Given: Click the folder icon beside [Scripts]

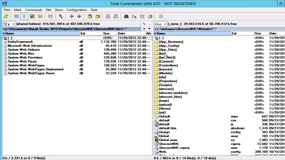Looking at the screenshot, I should [156, 85].
